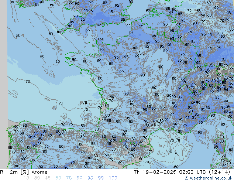Select the 45 value in the legend

click(48, 178)
